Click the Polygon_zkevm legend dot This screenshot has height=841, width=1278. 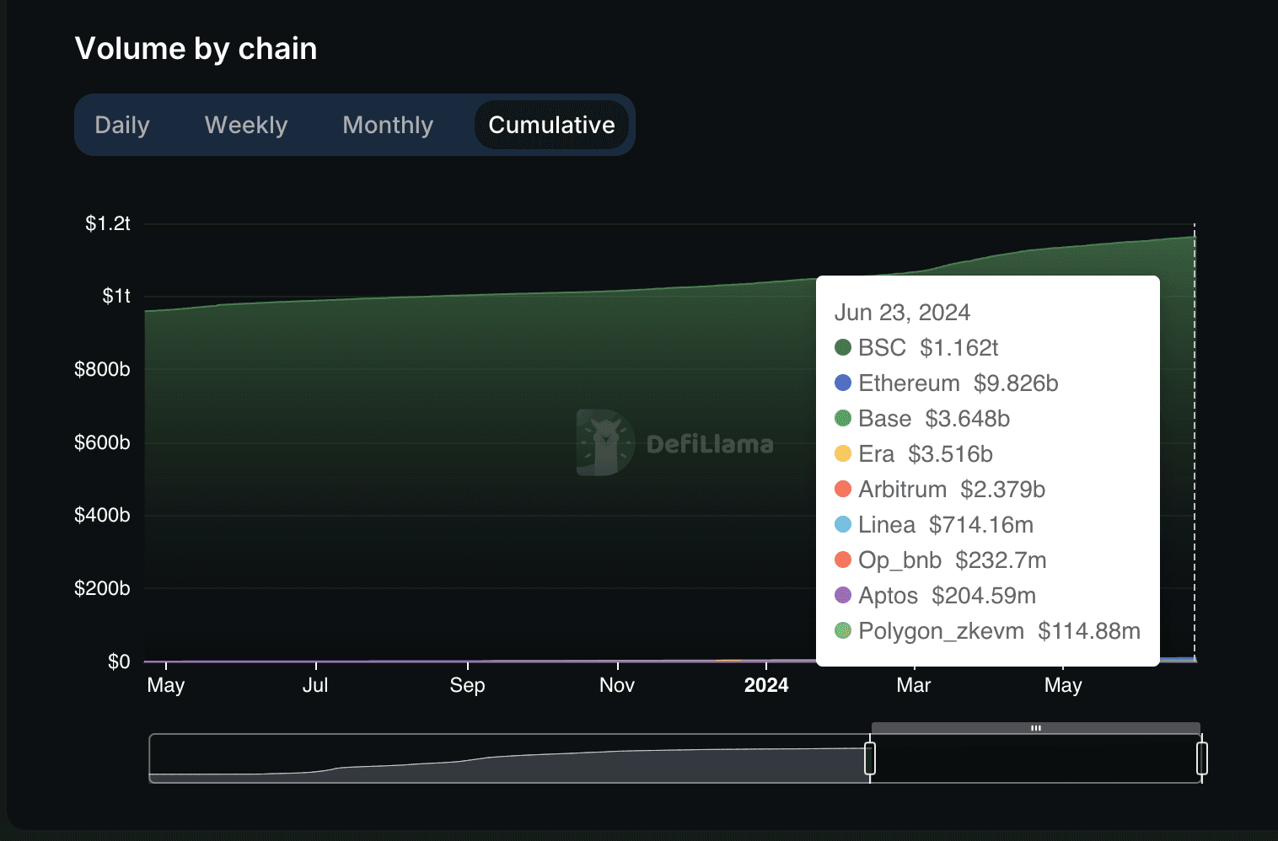pyautogui.click(x=843, y=630)
